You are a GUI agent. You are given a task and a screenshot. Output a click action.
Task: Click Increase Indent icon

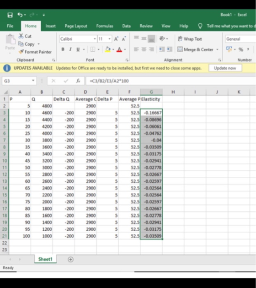170,49
